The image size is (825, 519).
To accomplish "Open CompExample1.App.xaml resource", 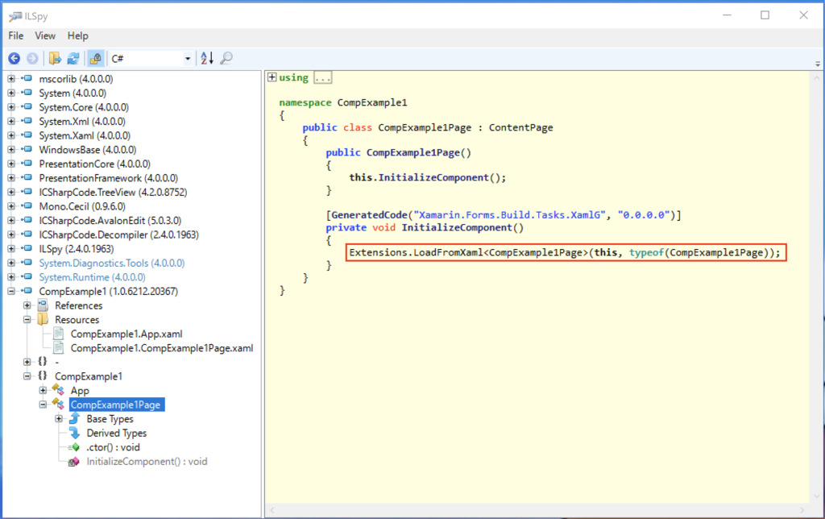I will pos(126,334).
